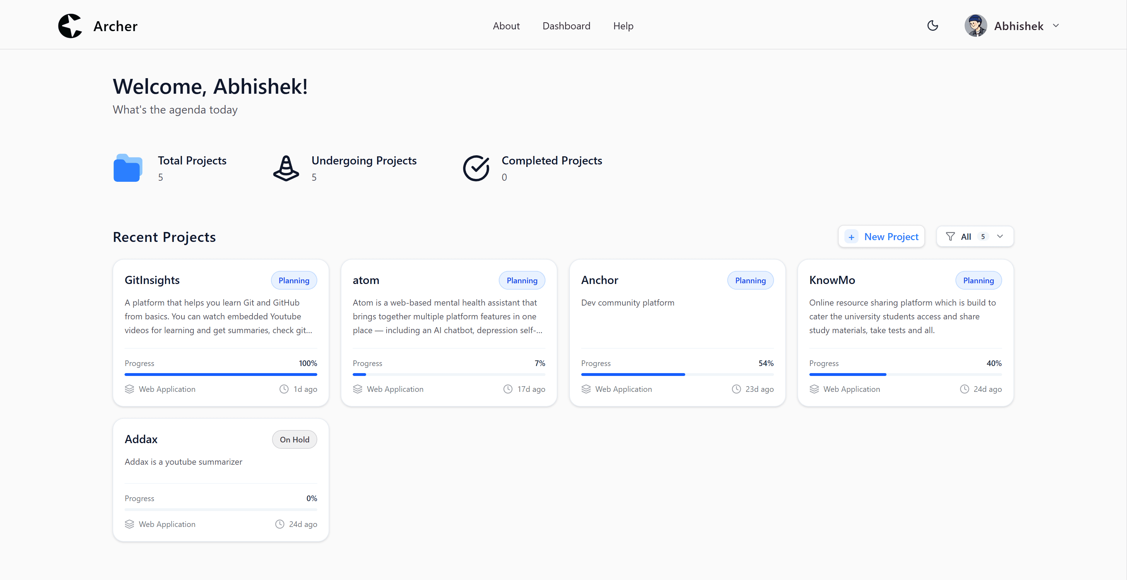This screenshot has height=580, width=1127.
Task: Click the Total Projects folder icon
Action: coord(128,168)
